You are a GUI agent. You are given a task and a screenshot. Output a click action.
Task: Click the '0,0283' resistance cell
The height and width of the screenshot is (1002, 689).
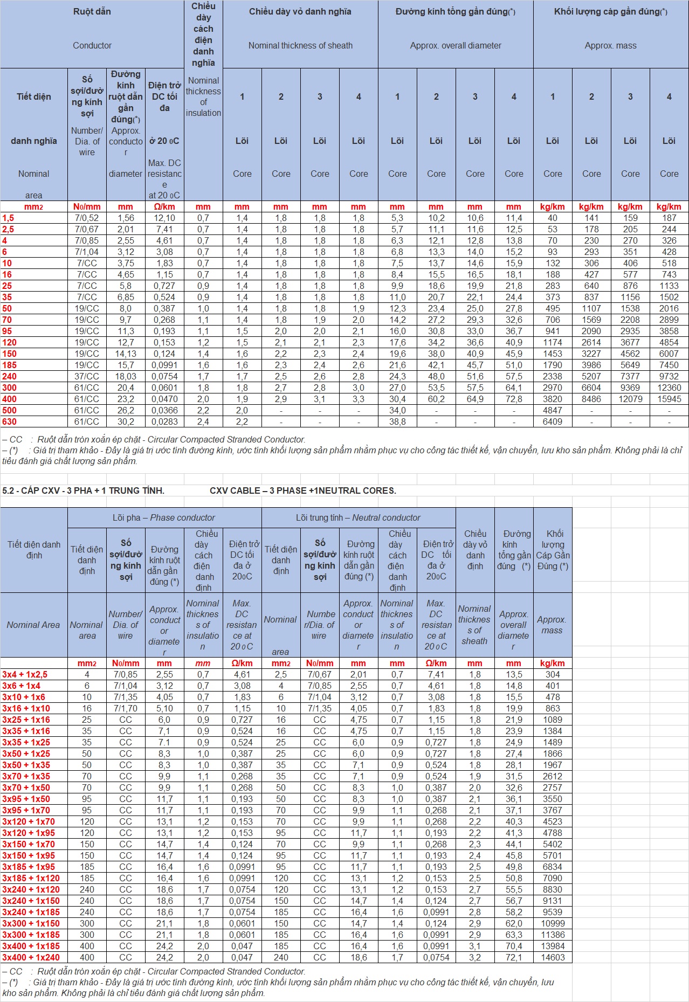(x=164, y=421)
